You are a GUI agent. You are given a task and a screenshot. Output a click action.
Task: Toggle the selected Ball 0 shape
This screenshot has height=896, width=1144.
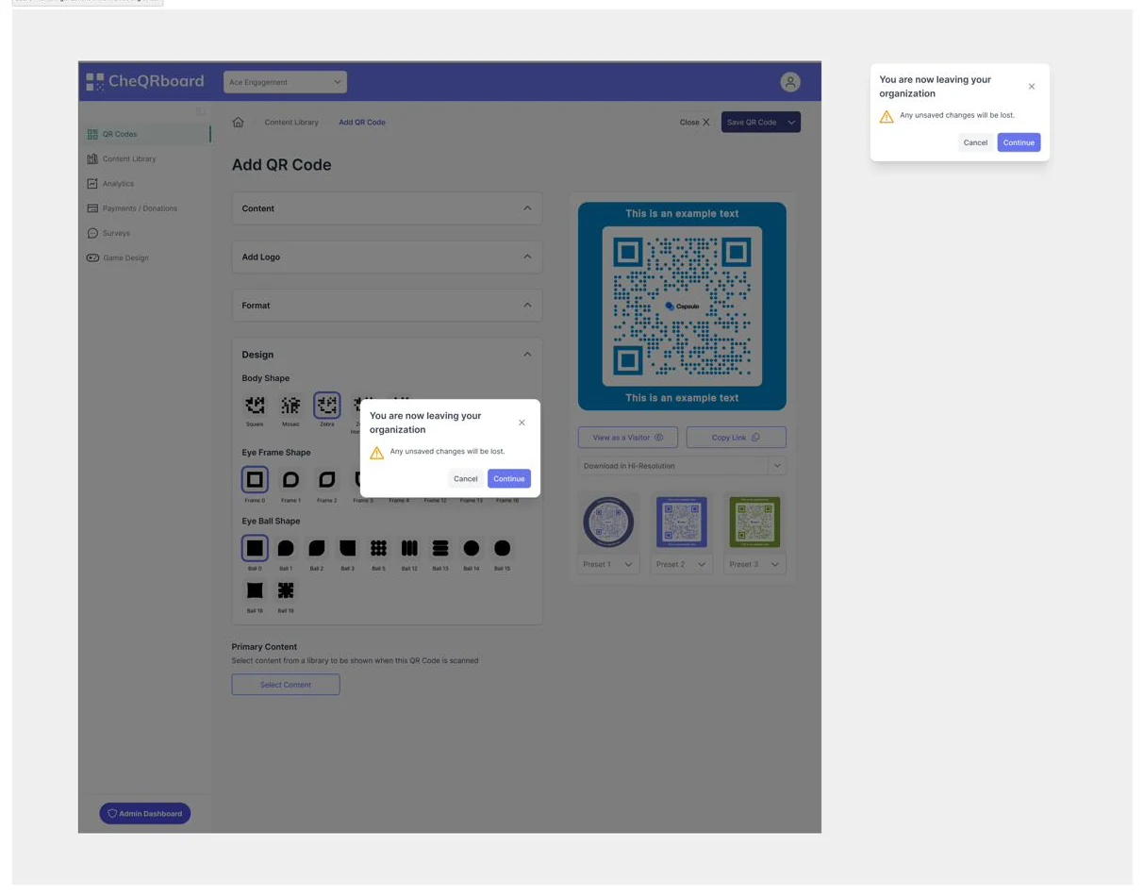pyautogui.click(x=255, y=548)
